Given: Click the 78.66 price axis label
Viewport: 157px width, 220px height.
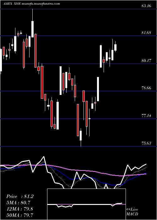Looking at the screenshot, I should [x=146, y=88].
